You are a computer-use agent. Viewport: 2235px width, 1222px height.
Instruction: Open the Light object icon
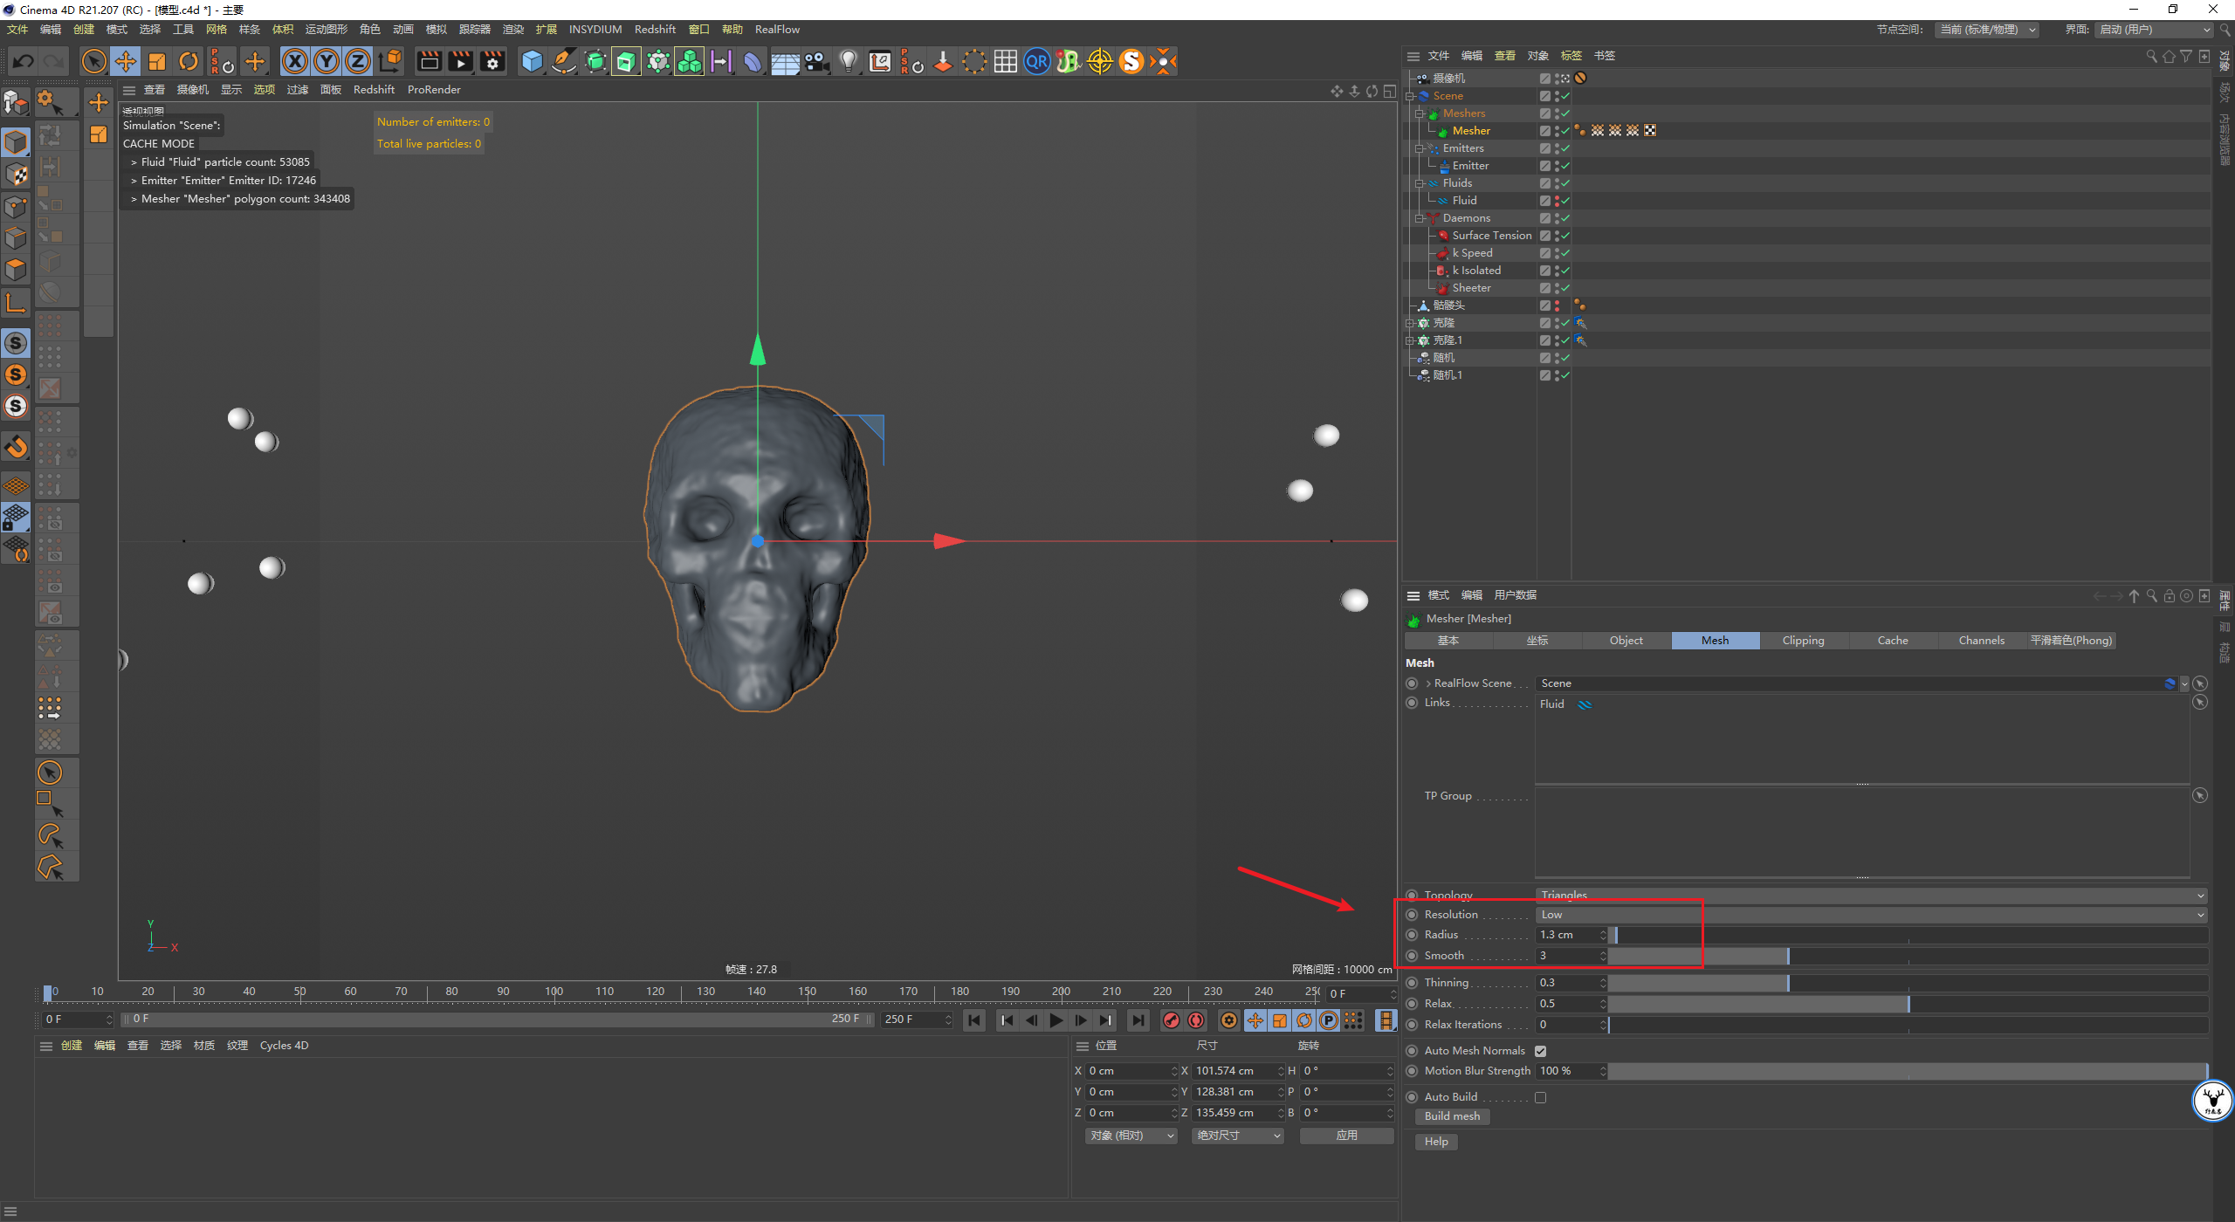point(848,61)
